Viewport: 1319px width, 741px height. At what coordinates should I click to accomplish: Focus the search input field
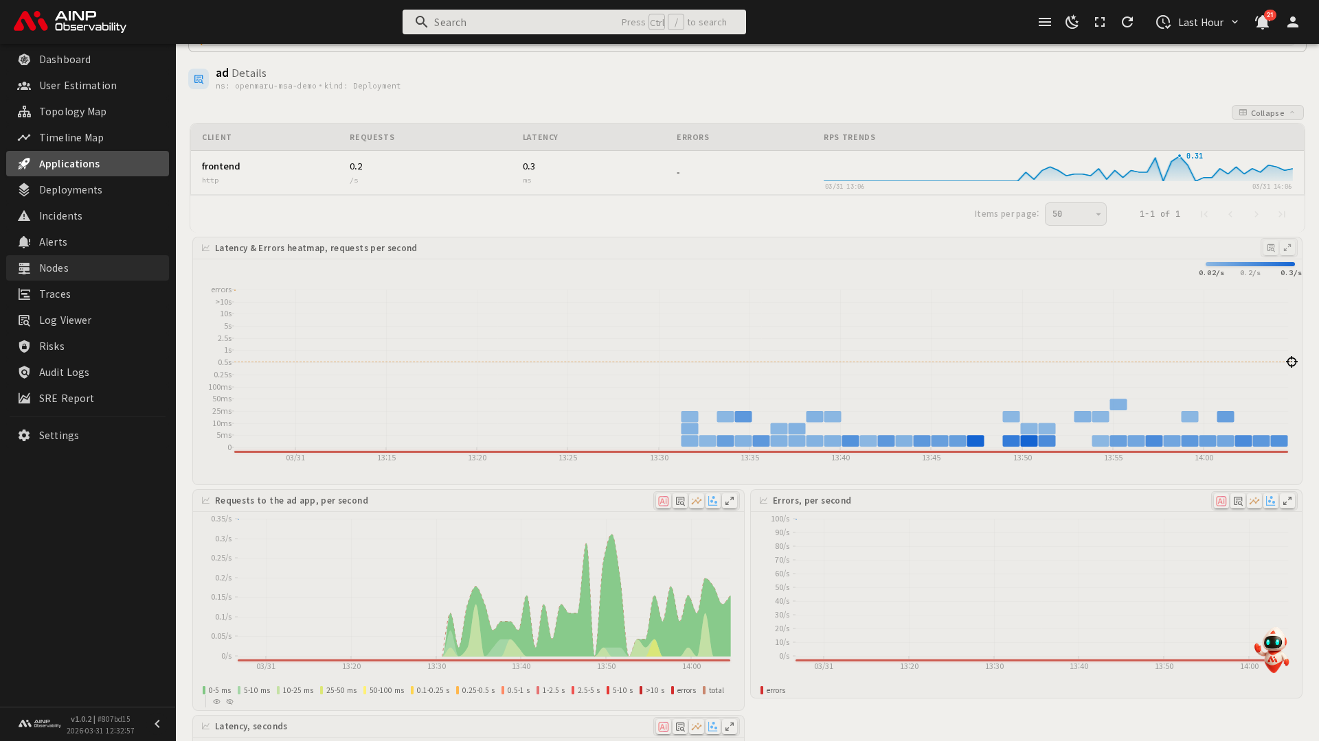click(x=522, y=22)
